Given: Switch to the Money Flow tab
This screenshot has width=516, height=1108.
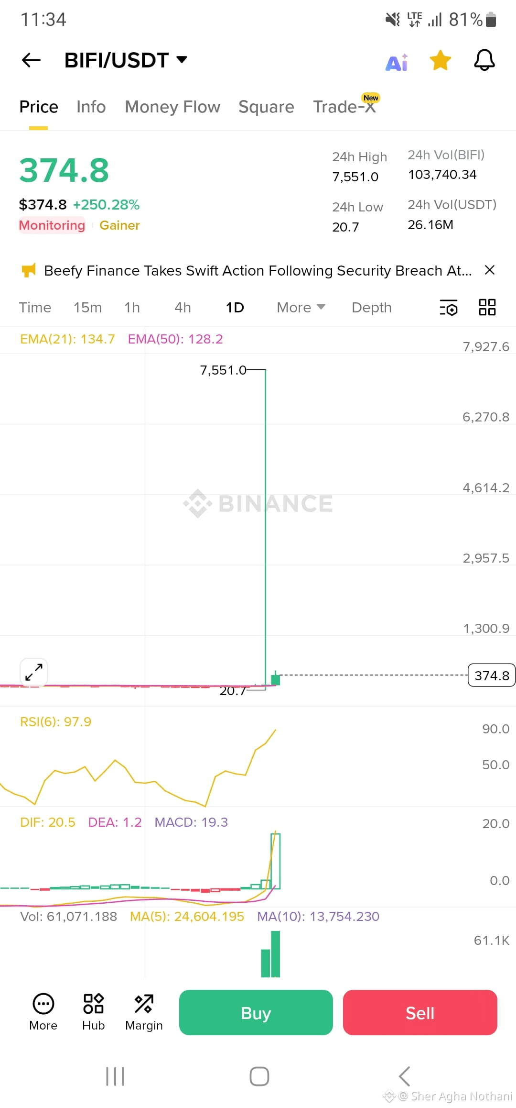Looking at the screenshot, I should [x=172, y=107].
